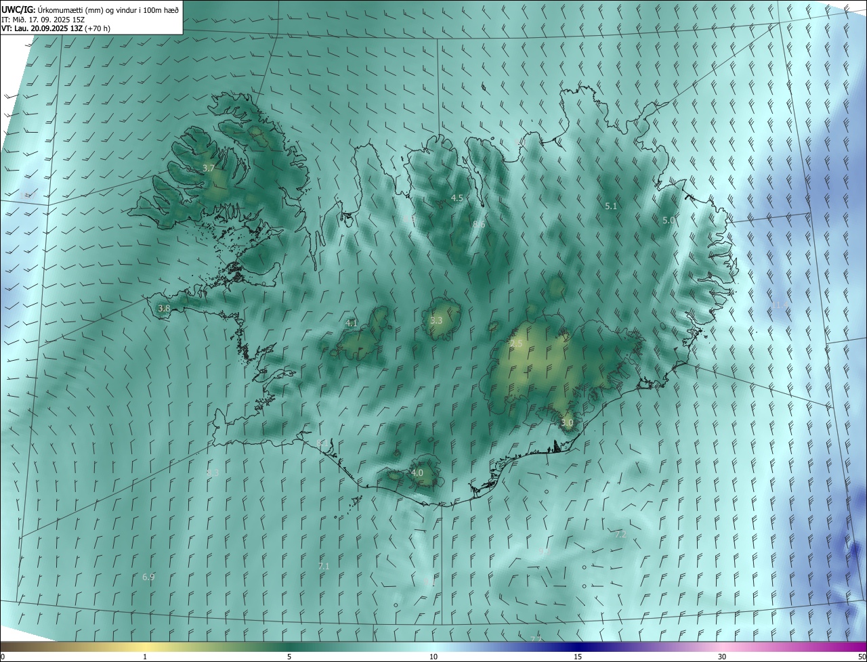Viewport: 867px width, 662px height.
Task: Select the 'VT: Lau. 20.09.2025 13Z (+70 h)' line
Action: tap(56, 28)
